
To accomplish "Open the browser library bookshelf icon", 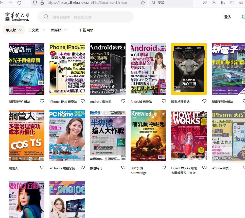I will coord(223,3).
